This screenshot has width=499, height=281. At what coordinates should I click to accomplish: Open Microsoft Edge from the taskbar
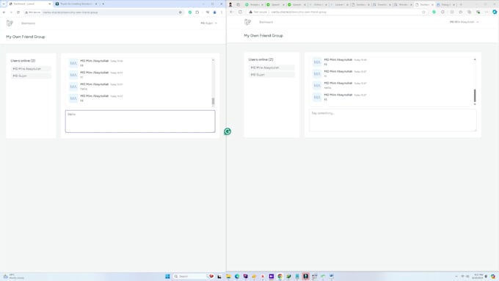pyautogui.click(x=237, y=276)
